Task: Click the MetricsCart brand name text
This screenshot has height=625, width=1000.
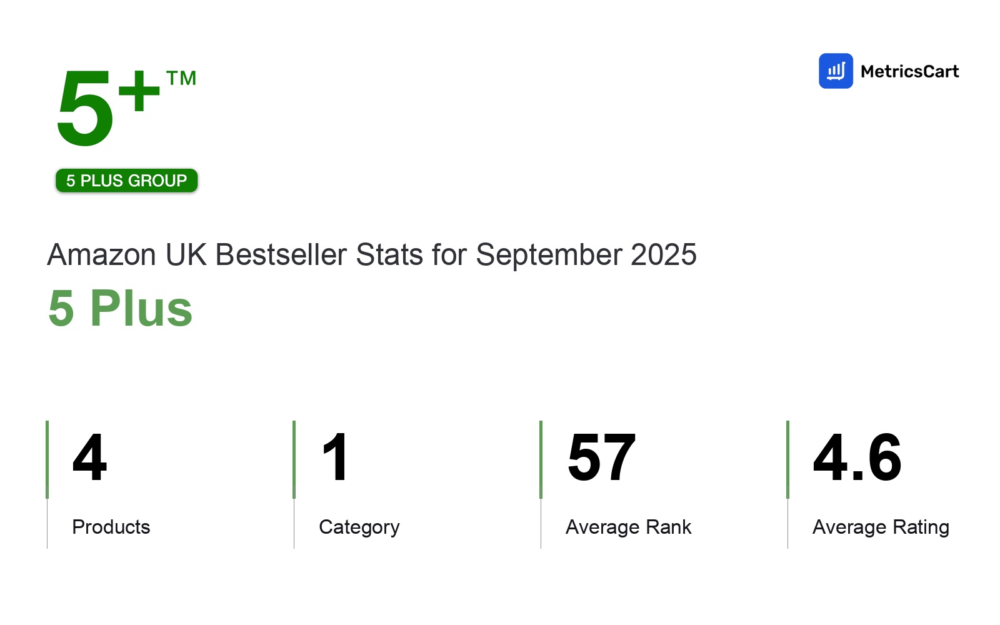Action: (x=909, y=72)
